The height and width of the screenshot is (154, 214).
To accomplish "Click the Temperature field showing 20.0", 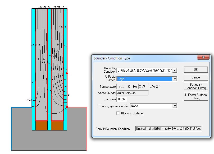I will click(x=121, y=86).
